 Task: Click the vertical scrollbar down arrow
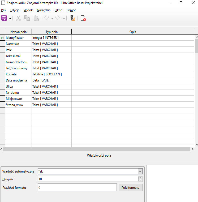point(197,145)
